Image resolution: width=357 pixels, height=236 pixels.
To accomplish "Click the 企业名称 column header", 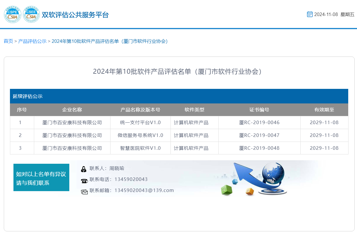I will tap(72, 110).
